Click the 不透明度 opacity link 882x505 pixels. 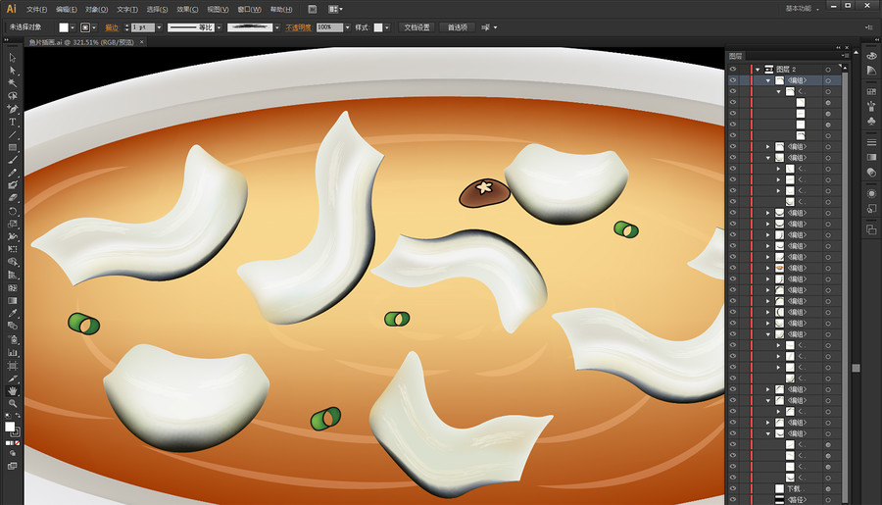(x=298, y=27)
